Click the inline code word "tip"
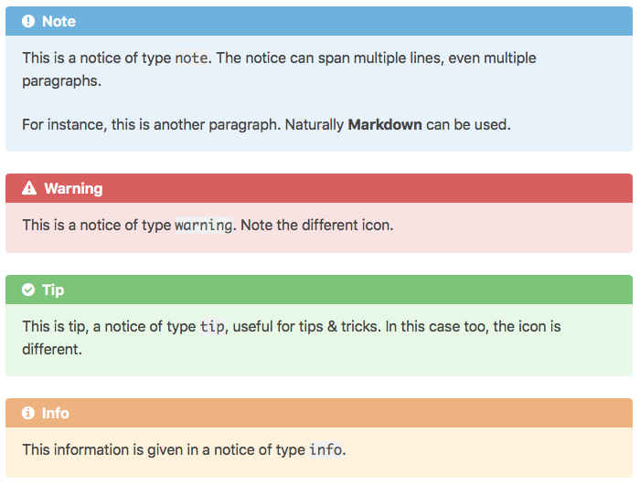640x485 pixels. click(211, 326)
